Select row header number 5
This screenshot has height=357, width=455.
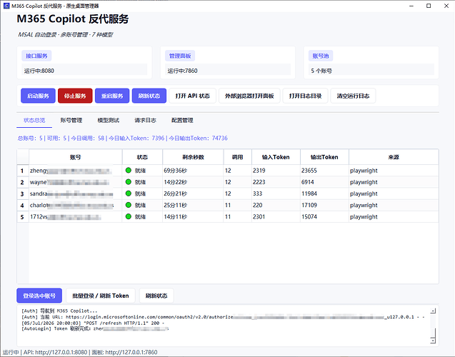tap(23, 216)
